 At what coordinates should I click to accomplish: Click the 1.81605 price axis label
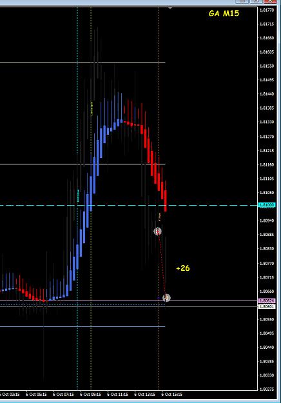click(x=267, y=52)
